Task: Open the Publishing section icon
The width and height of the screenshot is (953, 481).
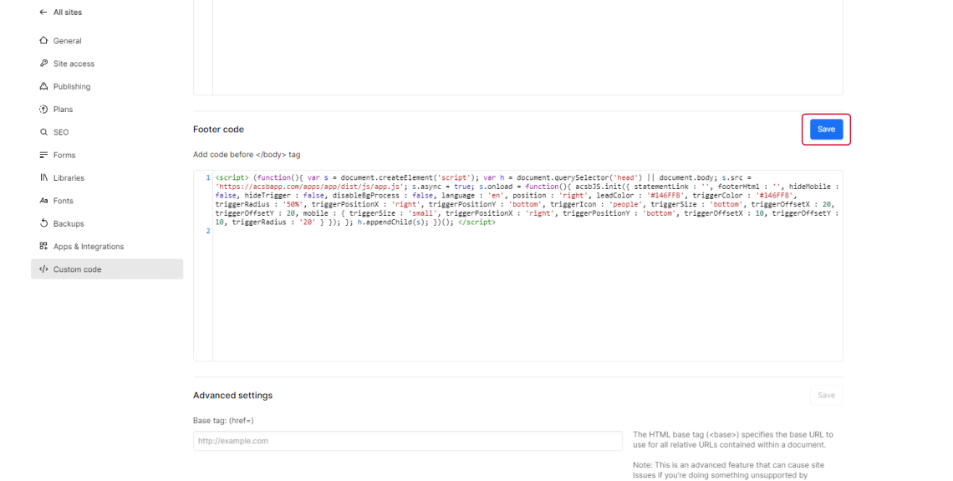Action: click(x=43, y=86)
